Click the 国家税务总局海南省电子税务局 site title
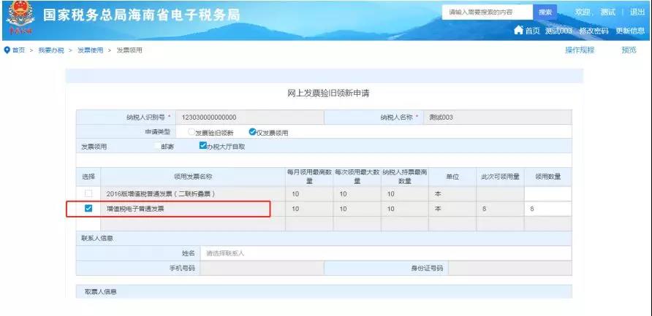Viewport: 652px width, 316px height. pyautogui.click(x=142, y=15)
